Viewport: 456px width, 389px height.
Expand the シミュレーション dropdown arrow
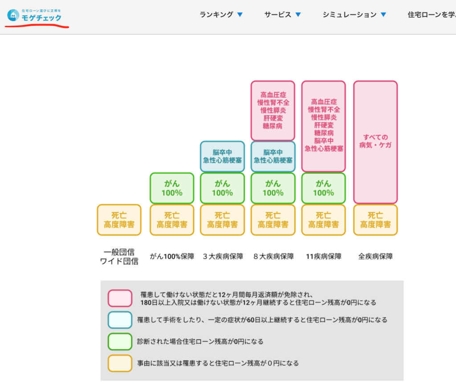pyautogui.click(x=383, y=15)
